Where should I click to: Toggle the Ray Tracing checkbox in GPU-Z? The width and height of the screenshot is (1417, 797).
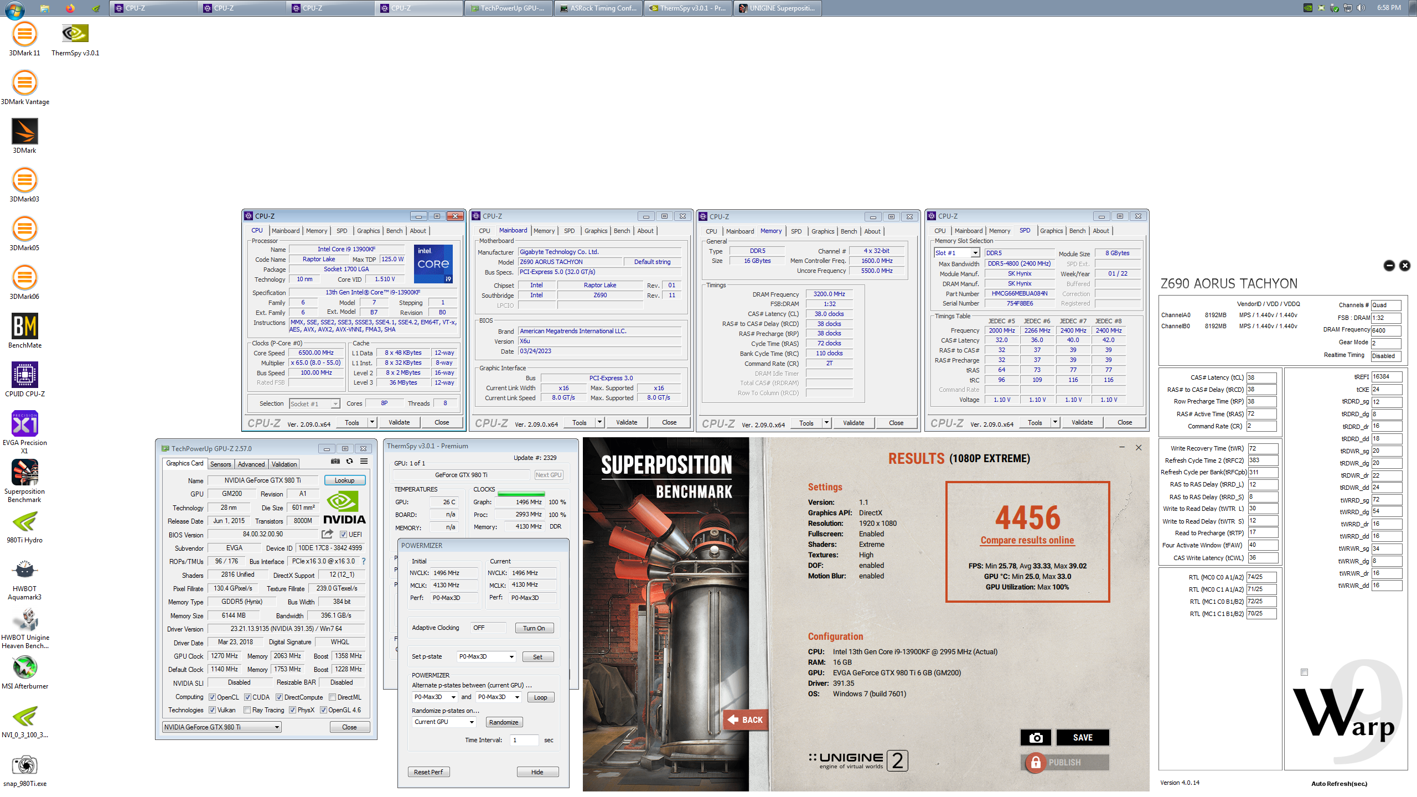click(247, 710)
